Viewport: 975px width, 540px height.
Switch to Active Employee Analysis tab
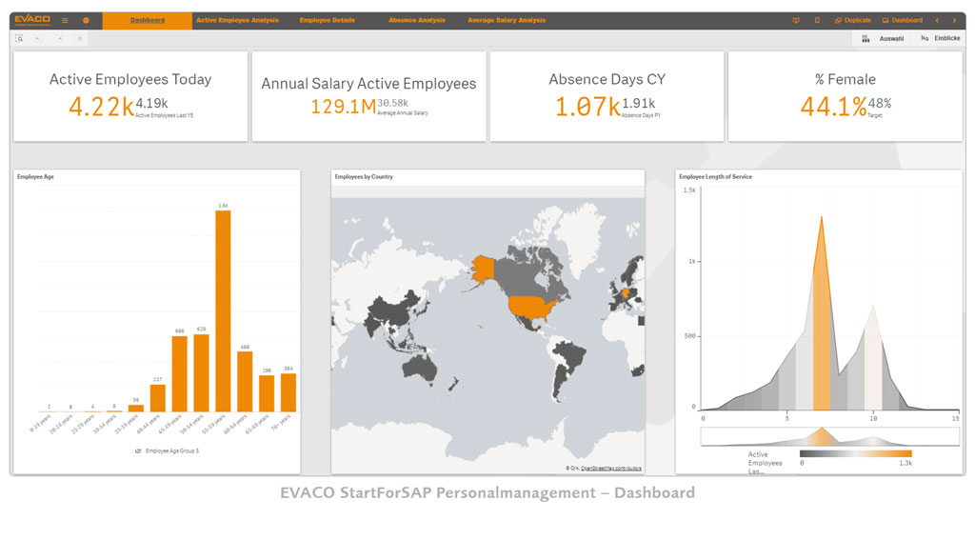click(x=237, y=21)
